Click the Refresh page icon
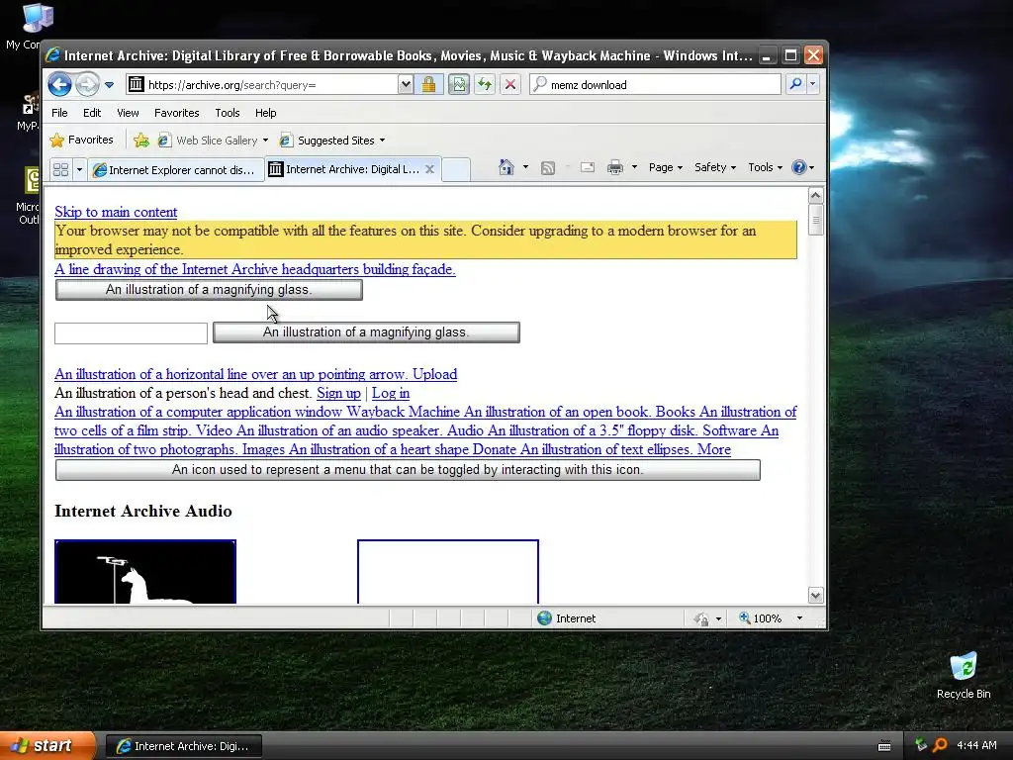This screenshot has width=1013, height=760. click(x=485, y=85)
